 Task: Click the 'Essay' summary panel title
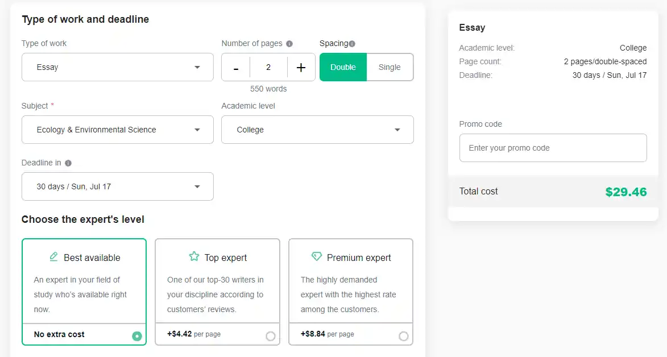coord(472,28)
